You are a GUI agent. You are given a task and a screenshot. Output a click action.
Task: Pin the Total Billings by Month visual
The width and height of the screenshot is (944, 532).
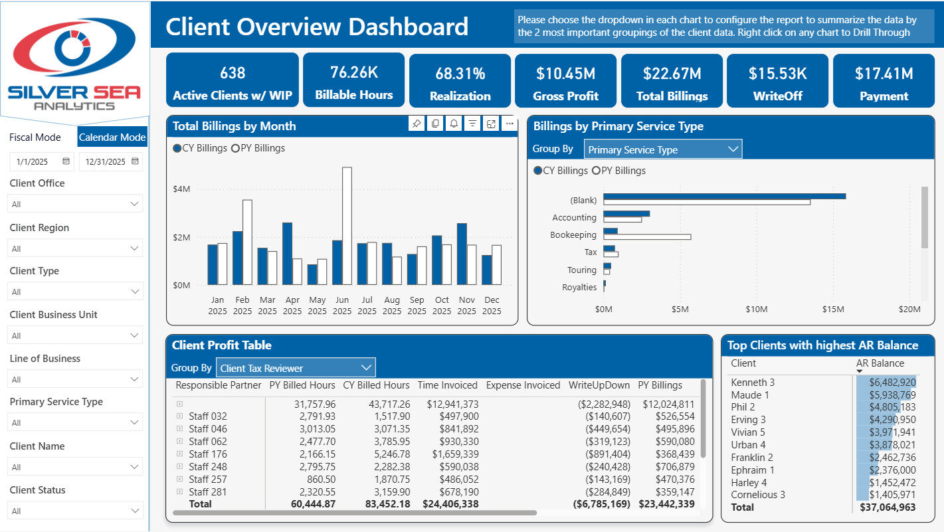[417, 124]
